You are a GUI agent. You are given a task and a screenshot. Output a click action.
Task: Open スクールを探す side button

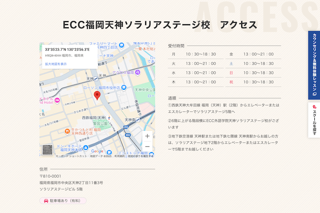point(314,120)
